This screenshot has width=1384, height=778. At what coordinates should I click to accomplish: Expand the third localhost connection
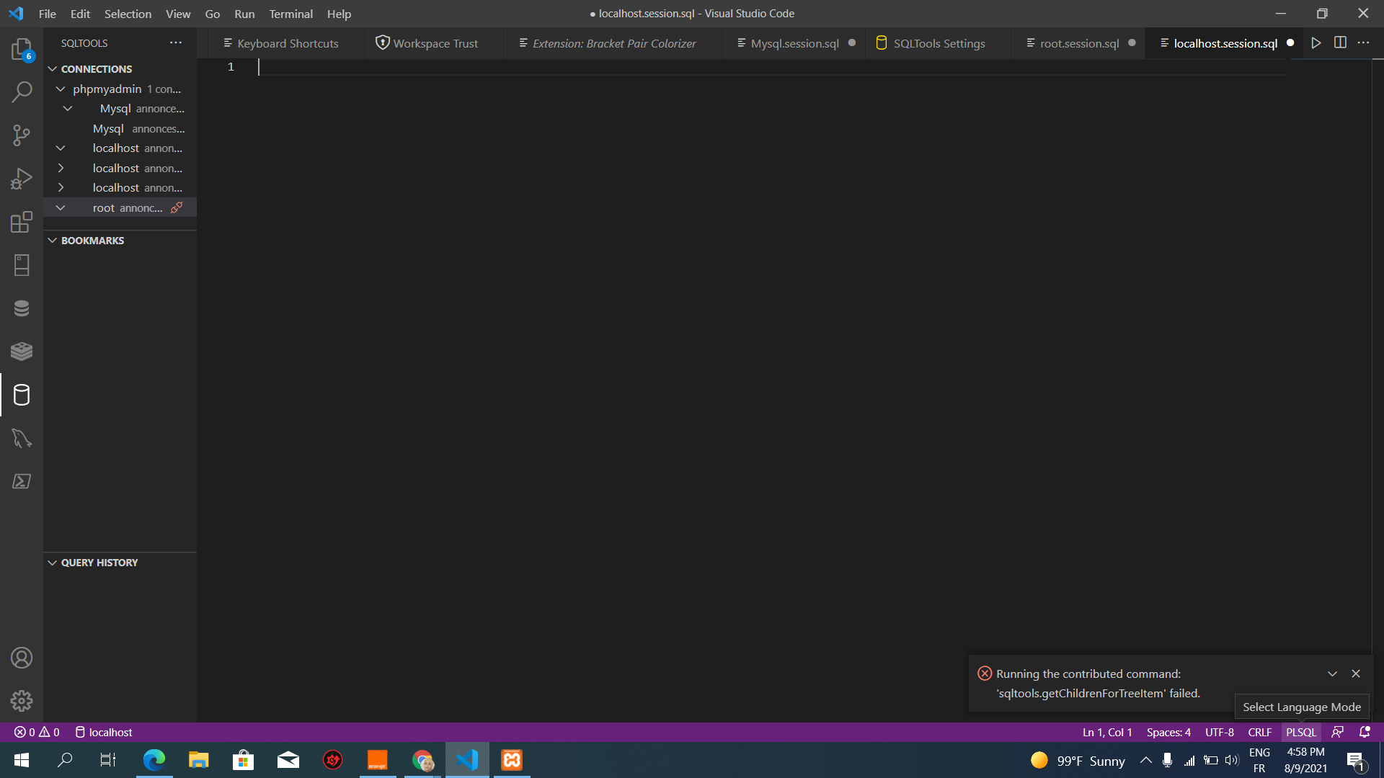(61, 188)
